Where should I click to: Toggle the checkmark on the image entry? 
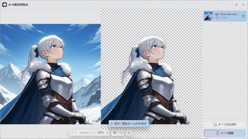(x=243, y=16)
